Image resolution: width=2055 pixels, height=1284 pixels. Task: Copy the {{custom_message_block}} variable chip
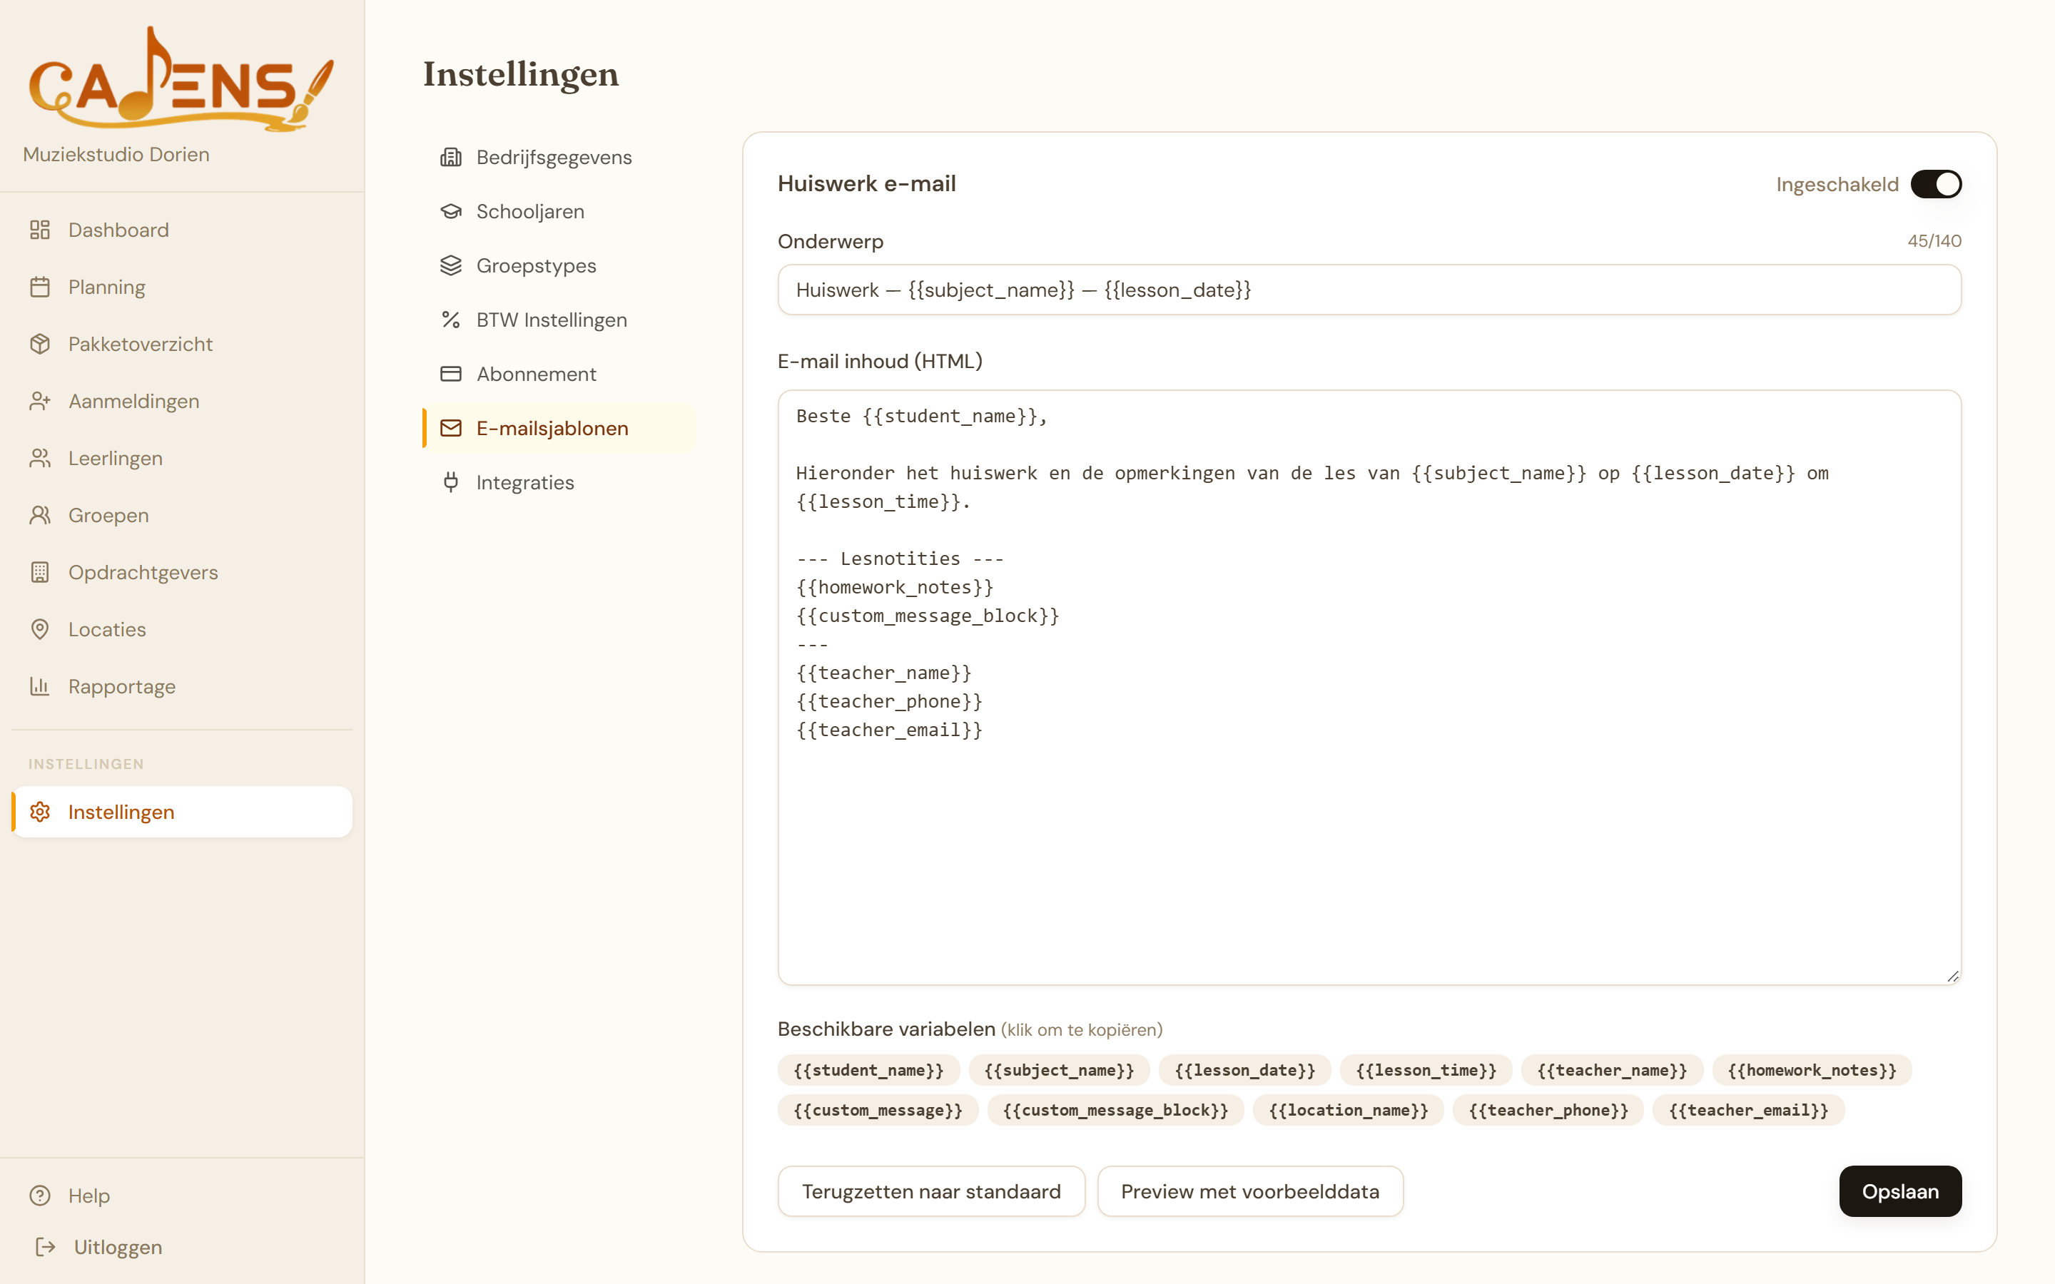click(1116, 1110)
